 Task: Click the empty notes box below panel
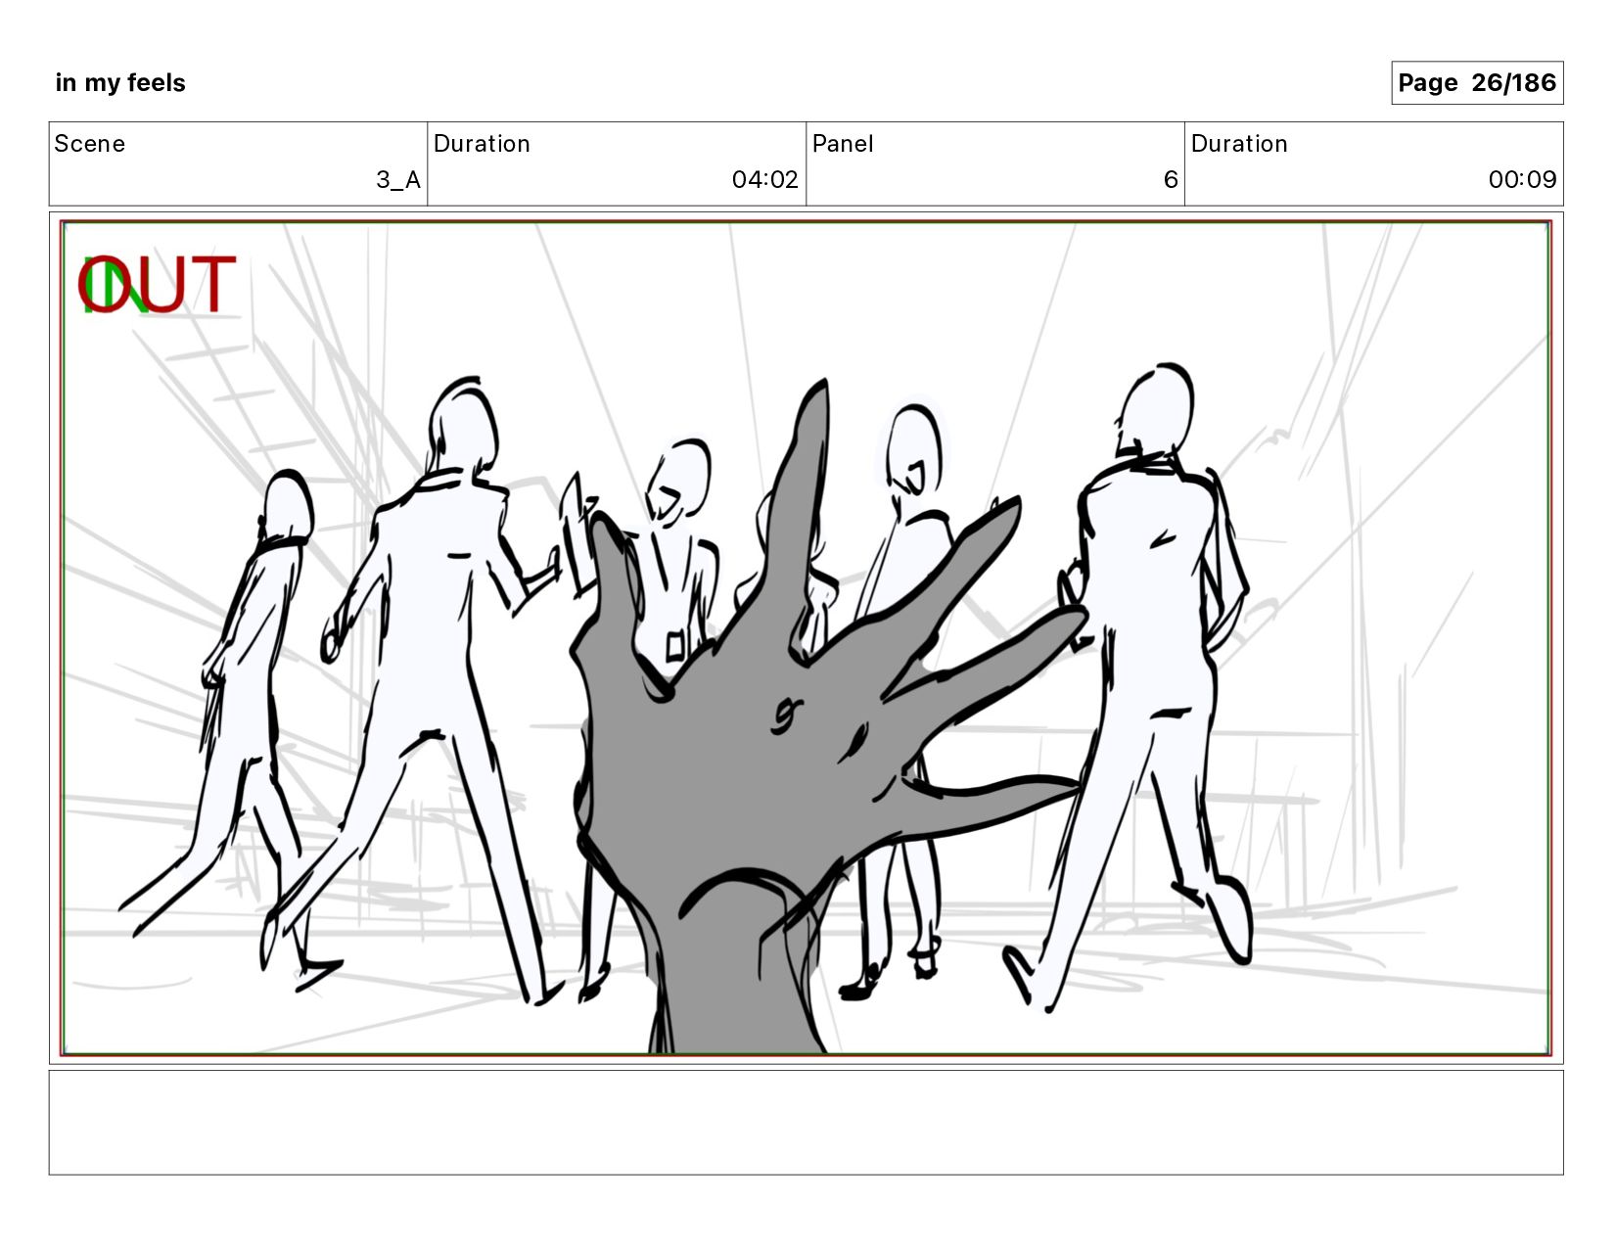[x=806, y=1123]
